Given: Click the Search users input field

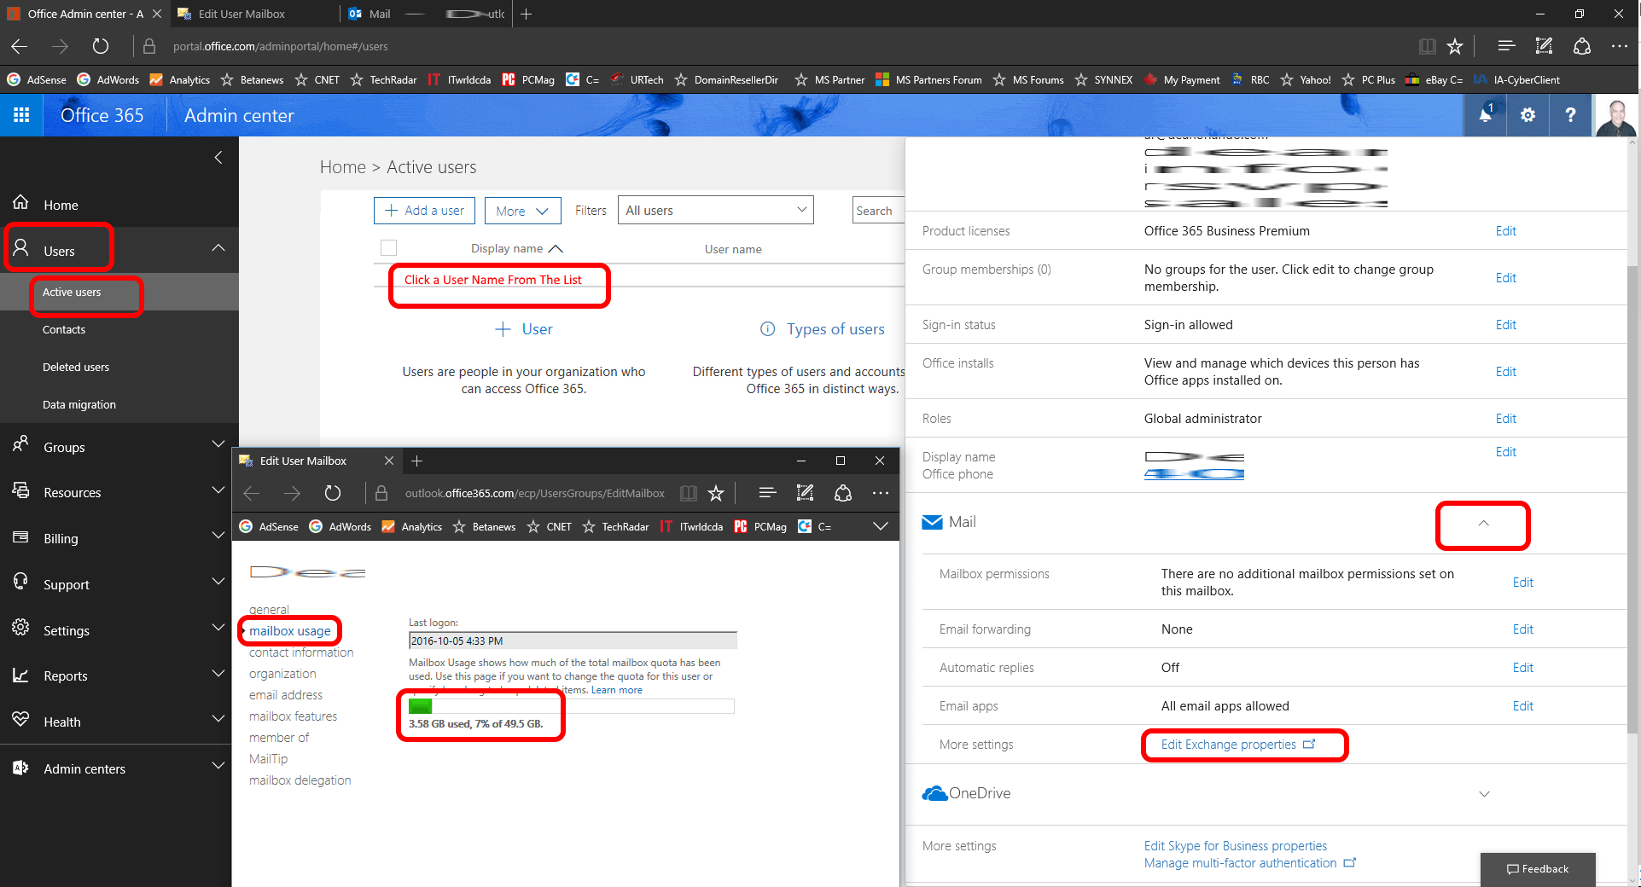Looking at the screenshot, I should pyautogui.click(x=877, y=211).
